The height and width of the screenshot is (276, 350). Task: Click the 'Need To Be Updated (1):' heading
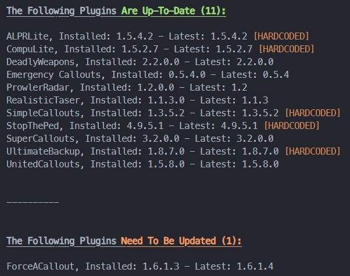[x=181, y=241]
